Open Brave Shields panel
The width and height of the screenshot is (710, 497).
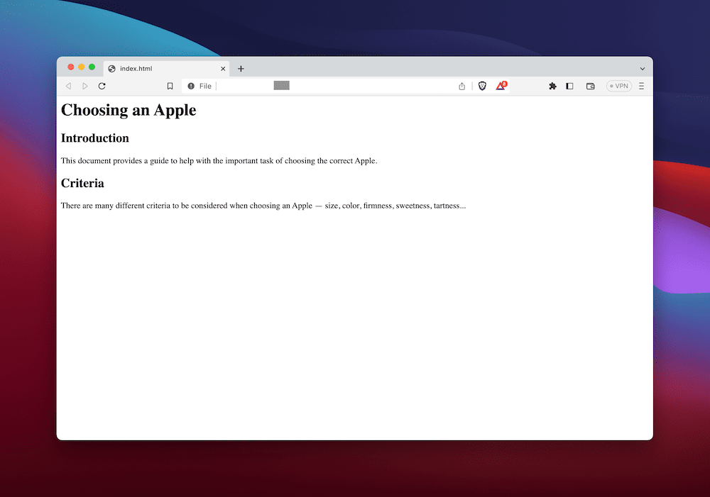point(482,86)
